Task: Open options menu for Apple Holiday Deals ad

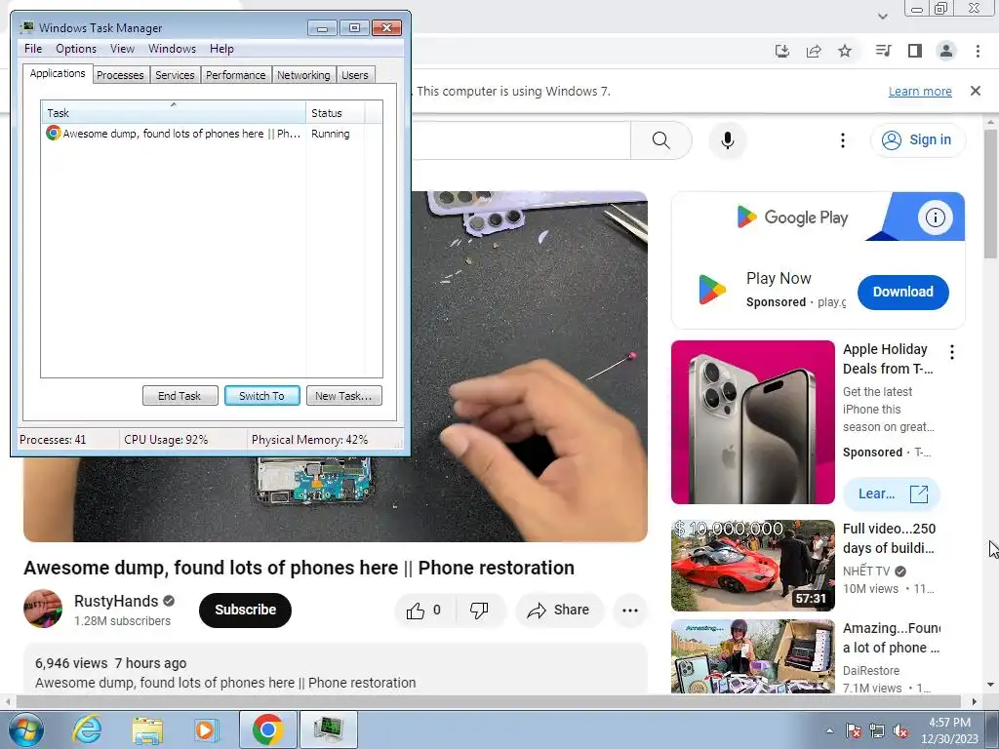Action: [952, 352]
